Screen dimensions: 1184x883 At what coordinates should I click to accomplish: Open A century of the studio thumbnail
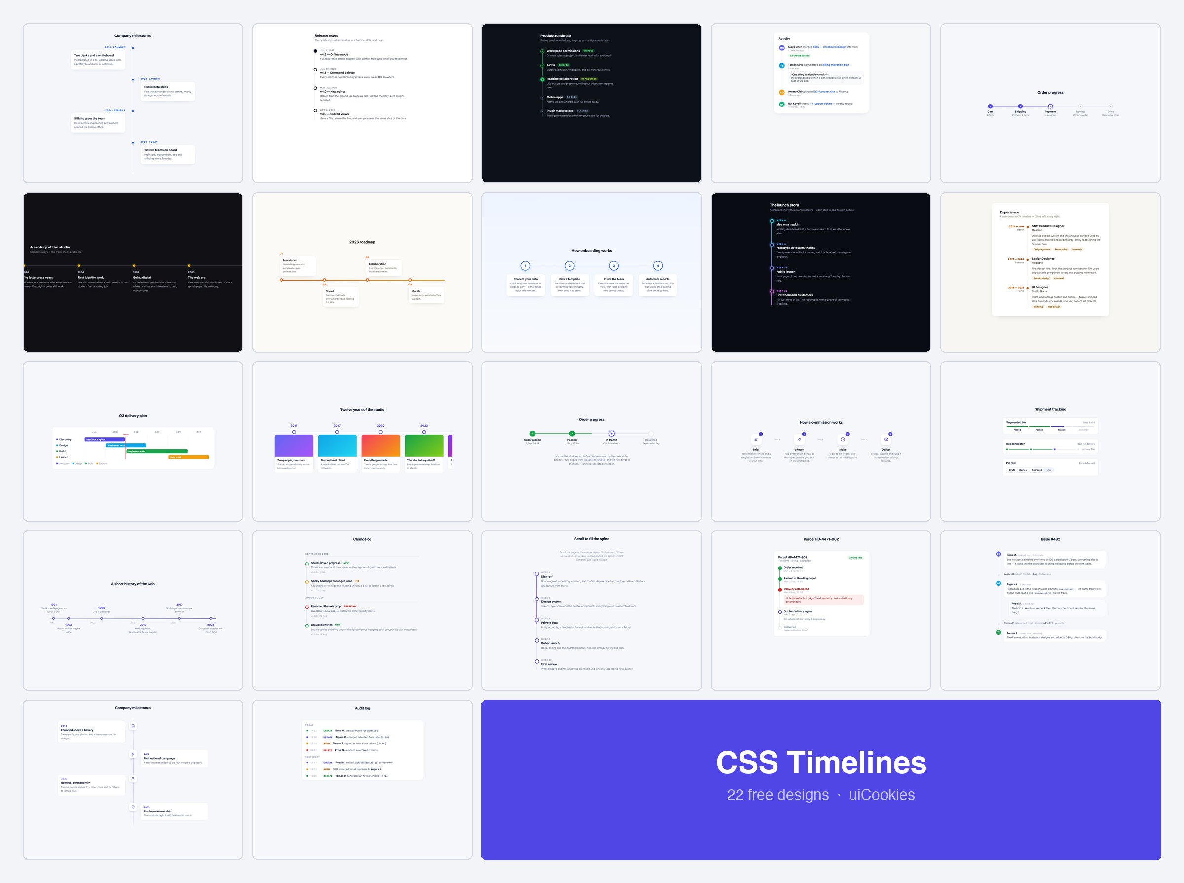point(133,273)
